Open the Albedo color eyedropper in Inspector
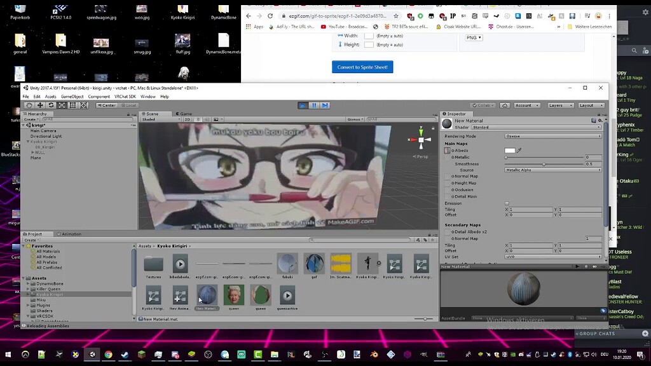 pos(520,150)
